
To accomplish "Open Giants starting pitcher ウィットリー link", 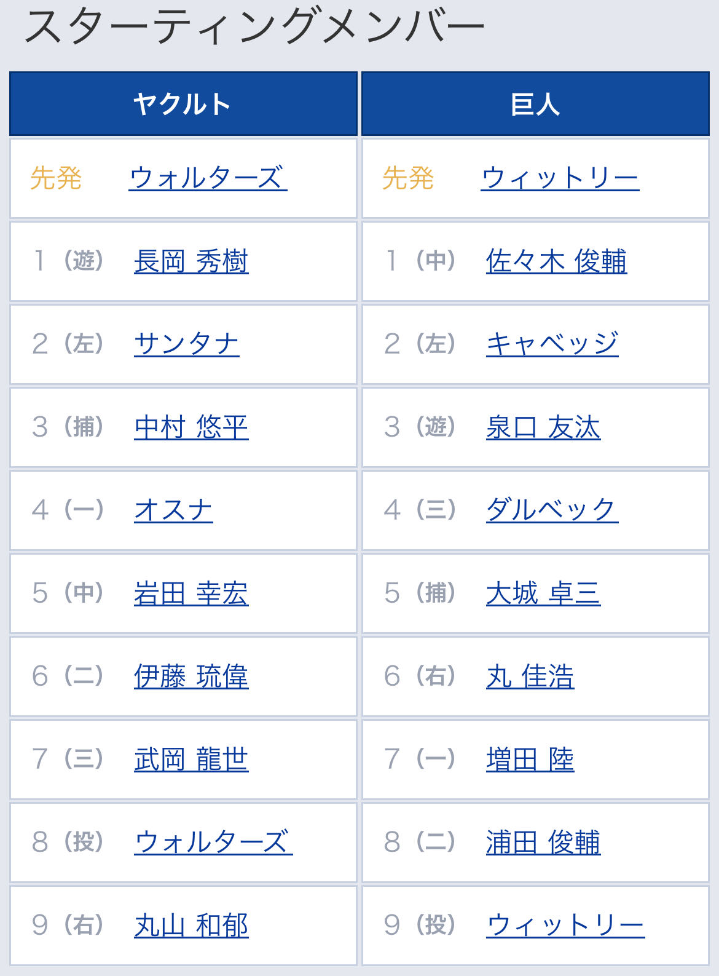I will coord(560,178).
